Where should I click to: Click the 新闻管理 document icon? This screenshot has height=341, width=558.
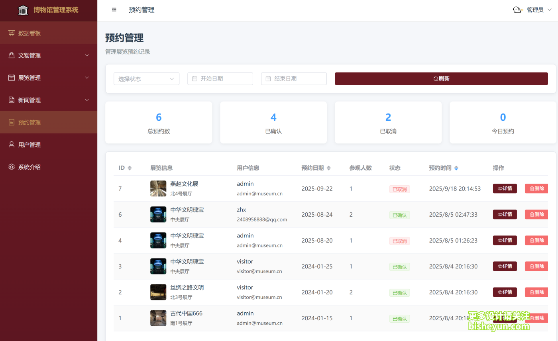[x=12, y=100]
